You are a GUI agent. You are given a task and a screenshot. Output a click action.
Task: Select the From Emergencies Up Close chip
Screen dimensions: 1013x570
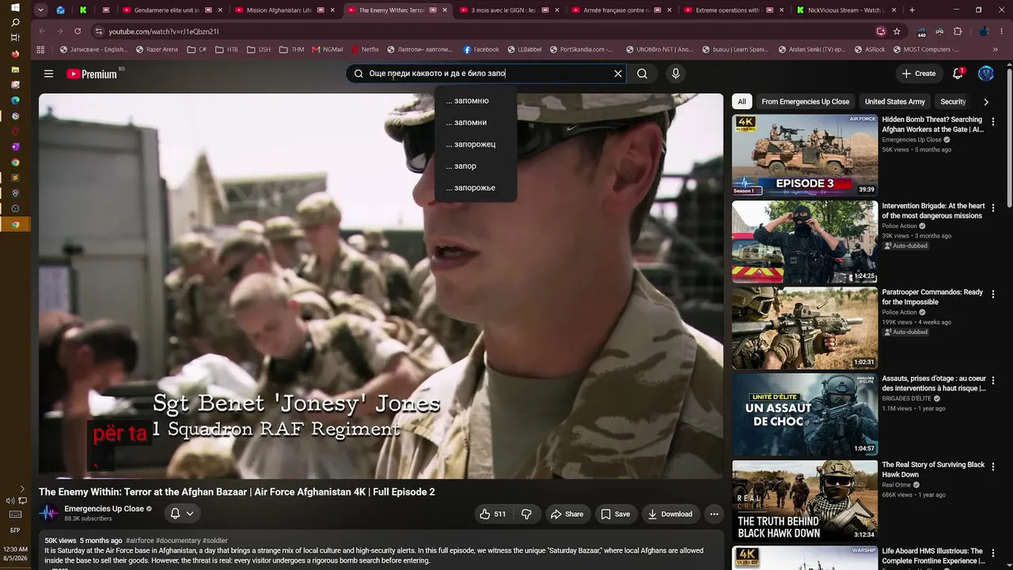pyautogui.click(x=805, y=101)
